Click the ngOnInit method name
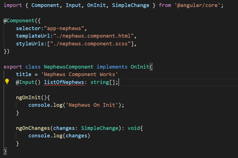Viewport: 238px width, 158px height. click(x=28, y=98)
